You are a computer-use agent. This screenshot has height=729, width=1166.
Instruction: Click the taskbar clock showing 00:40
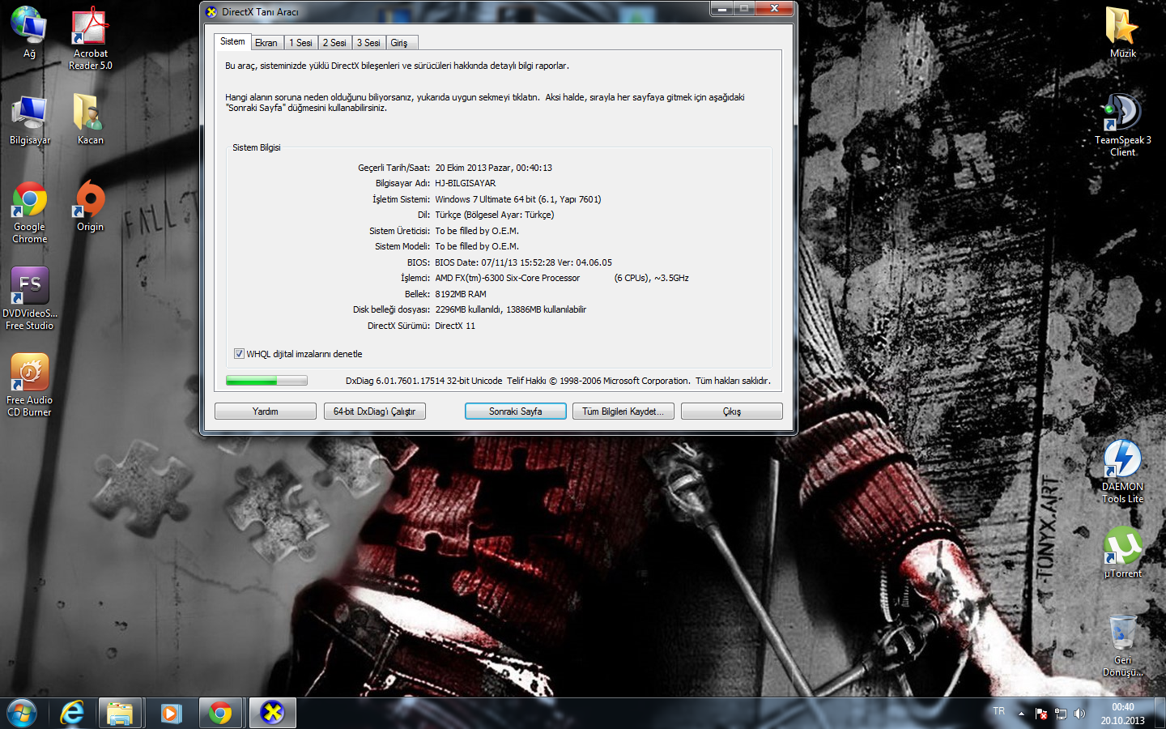(1122, 714)
